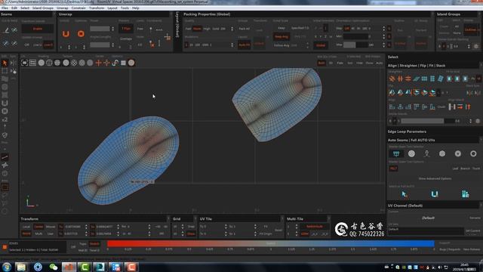Click the Enable button in Seams panel
The image size is (483, 272).
click(x=37, y=29)
